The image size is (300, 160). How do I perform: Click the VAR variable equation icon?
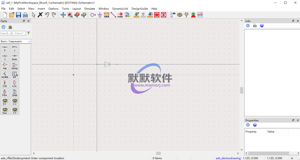click(x=107, y=15)
